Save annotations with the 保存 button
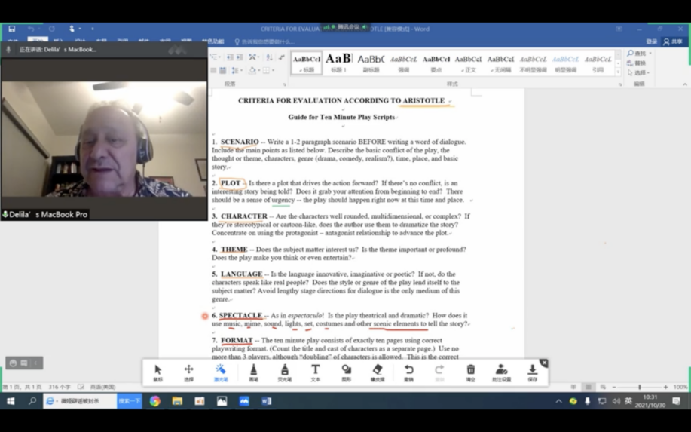The image size is (691, 432). click(x=532, y=372)
